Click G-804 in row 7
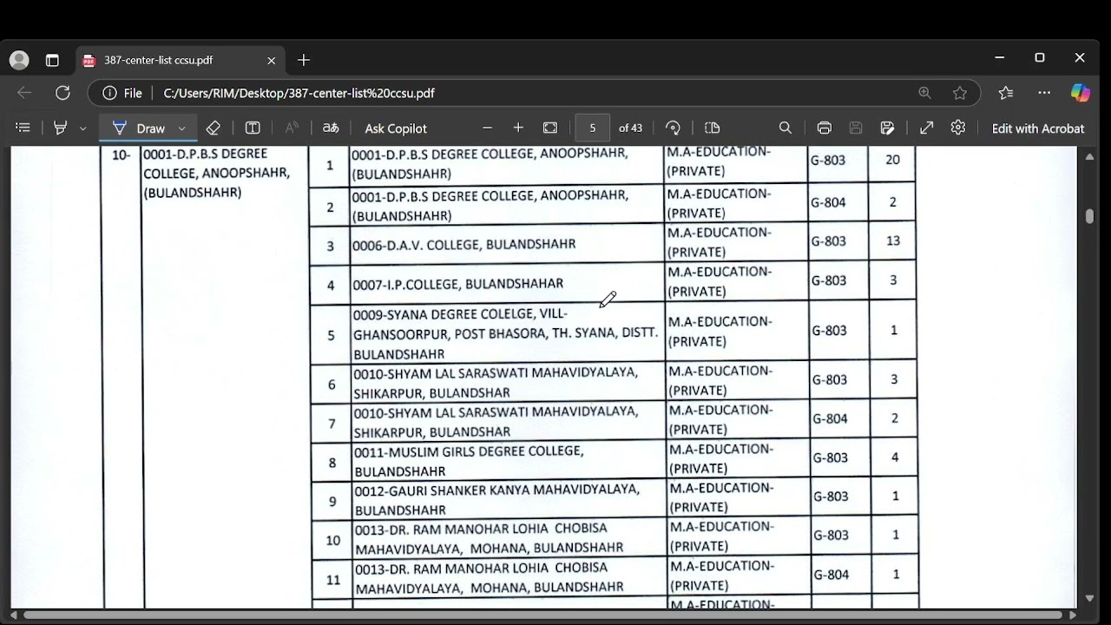1111x625 pixels. pyautogui.click(x=830, y=418)
